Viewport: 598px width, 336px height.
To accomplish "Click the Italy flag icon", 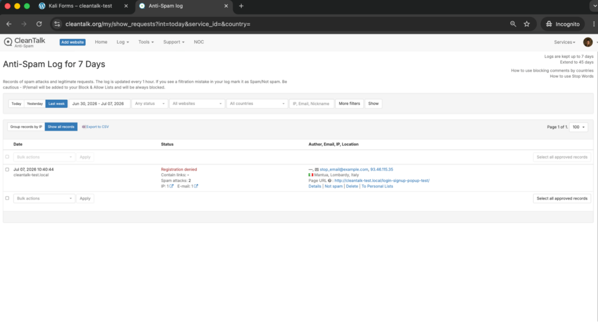I will coord(311,175).
